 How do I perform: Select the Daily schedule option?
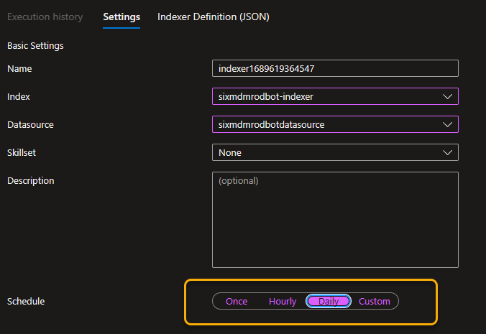click(329, 301)
